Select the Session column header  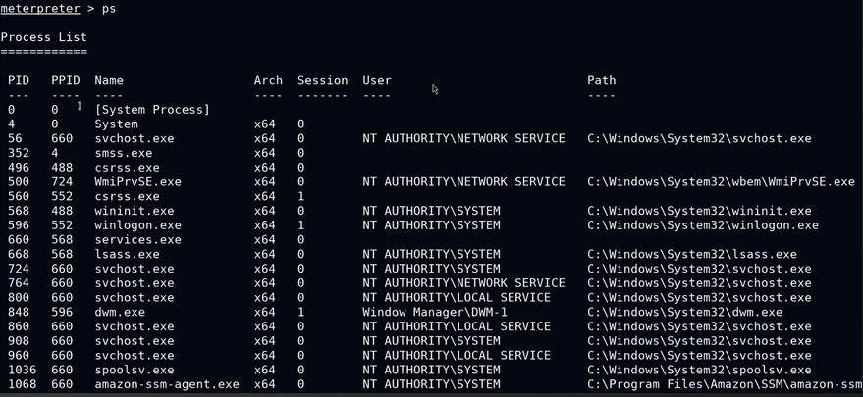tap(323, 80)
